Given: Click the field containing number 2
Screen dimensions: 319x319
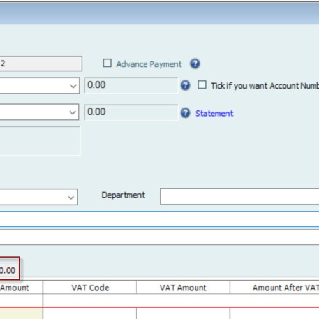Looking at the screenshot, I should point(41,64).
